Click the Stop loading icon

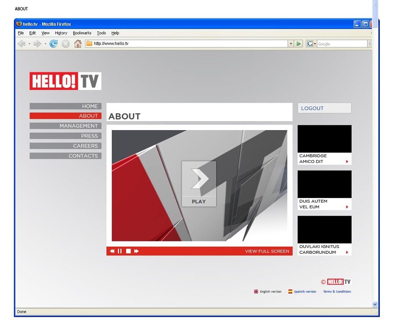pos(65,44)
